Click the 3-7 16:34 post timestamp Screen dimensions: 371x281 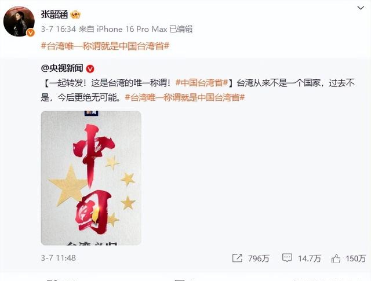tap(58, 29)
